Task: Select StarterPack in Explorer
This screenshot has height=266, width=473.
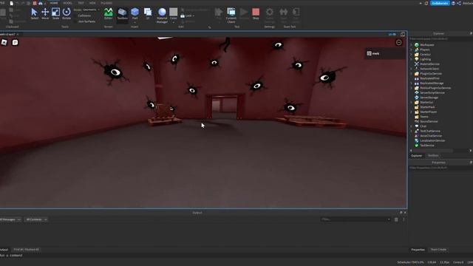Action: point(427,107)
